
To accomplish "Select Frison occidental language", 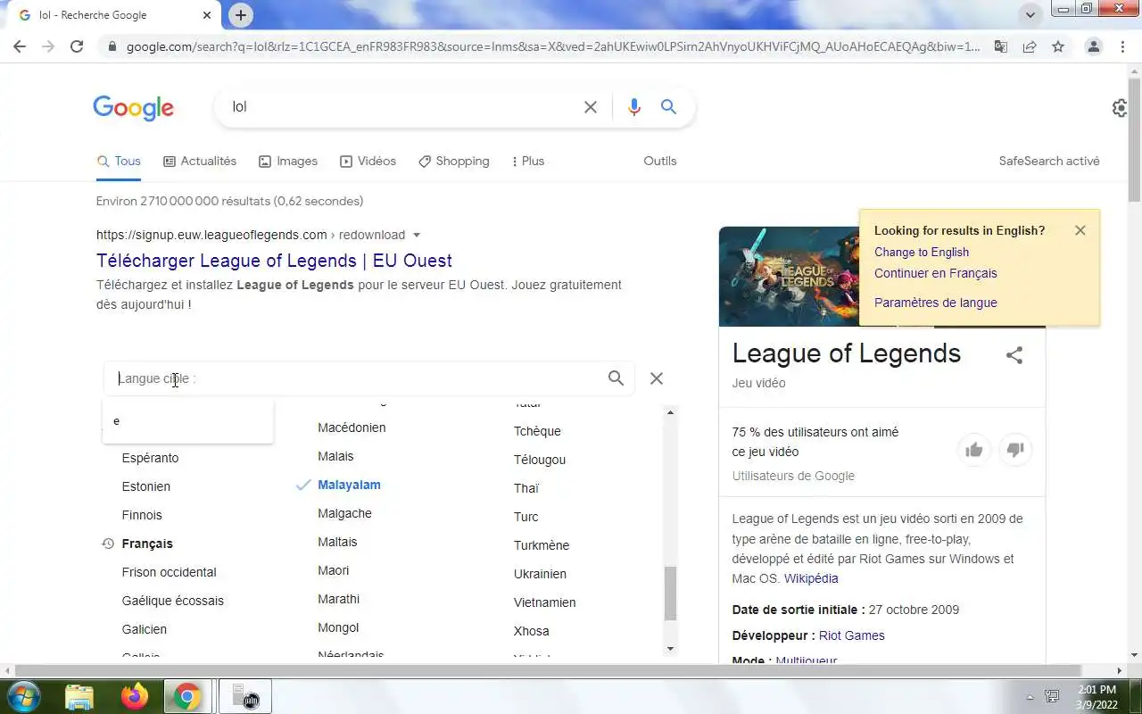I will pos(169,573).
